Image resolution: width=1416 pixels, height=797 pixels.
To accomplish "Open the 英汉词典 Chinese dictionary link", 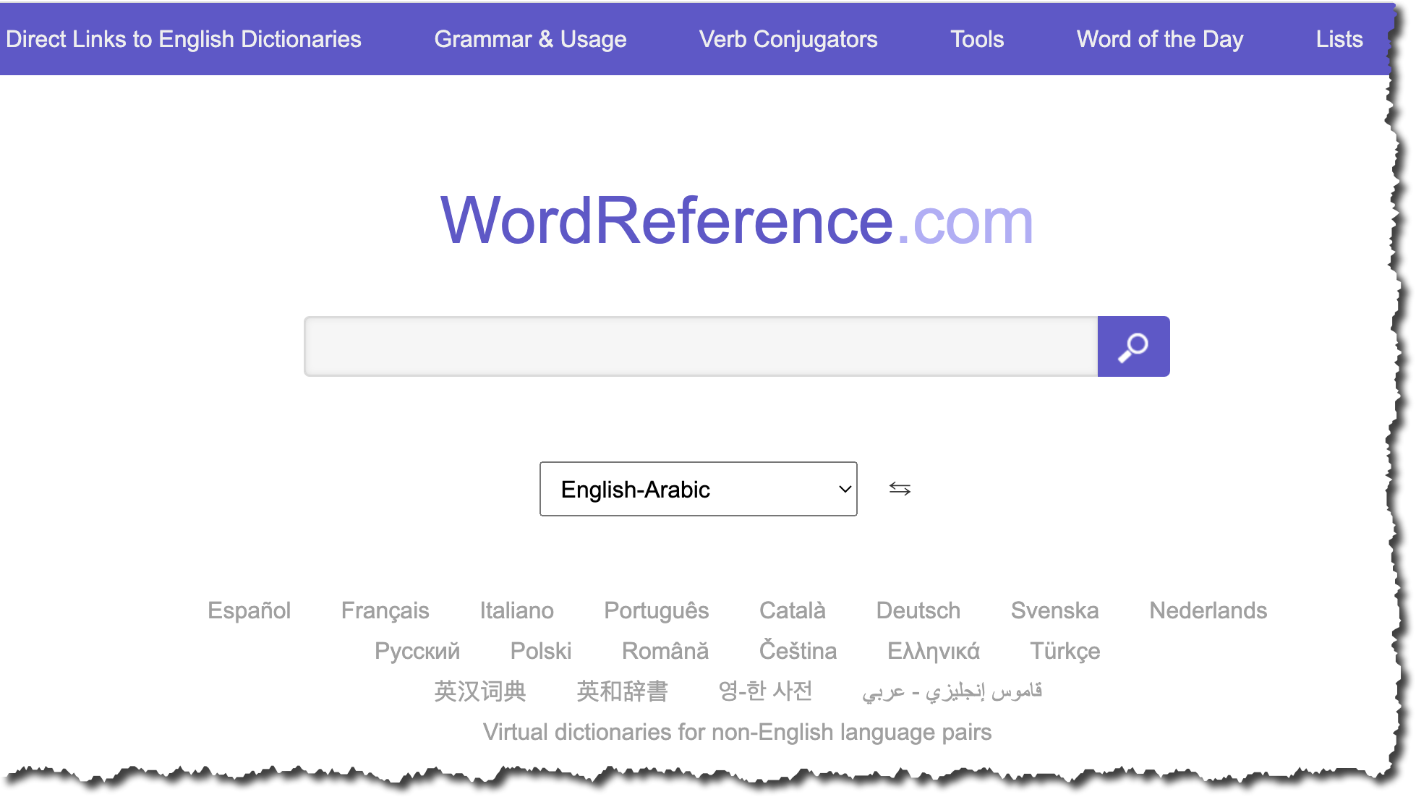I will [480, 691].
